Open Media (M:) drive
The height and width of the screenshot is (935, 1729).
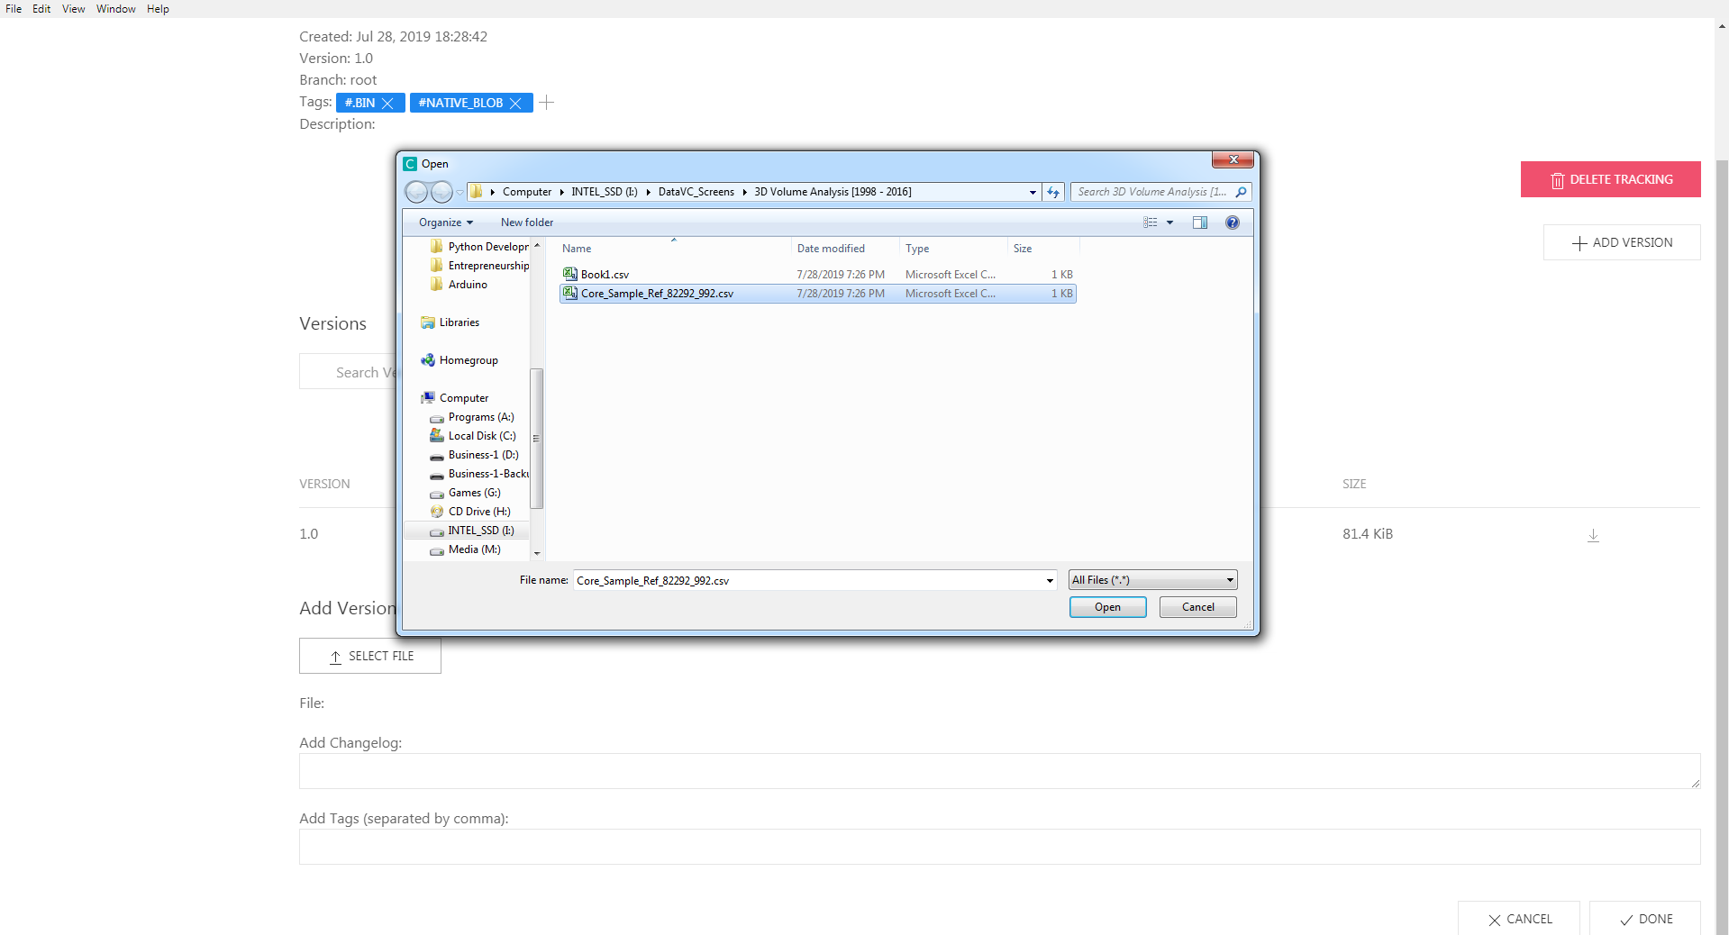click(x=466, y=549)
